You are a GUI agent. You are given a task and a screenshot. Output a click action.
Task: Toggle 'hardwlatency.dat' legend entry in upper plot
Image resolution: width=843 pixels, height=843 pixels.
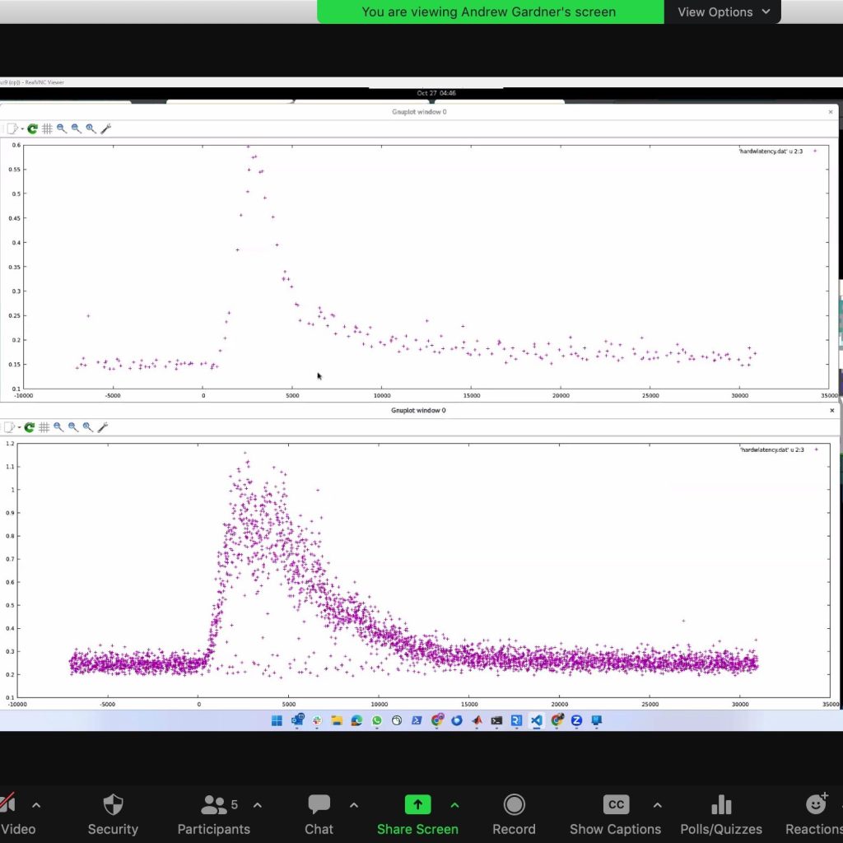tap(771, 151)
